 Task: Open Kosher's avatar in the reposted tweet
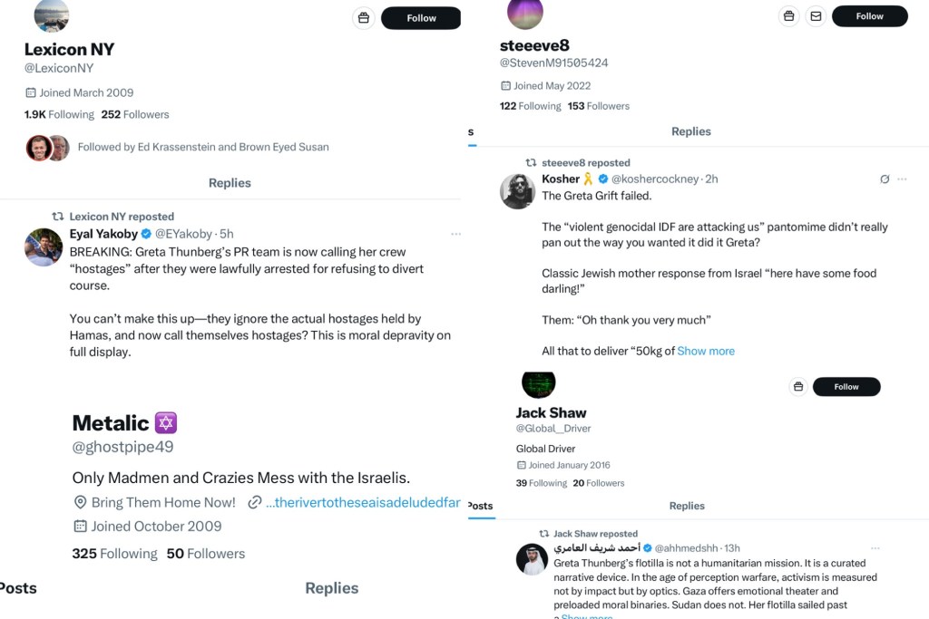pos(517,190)
